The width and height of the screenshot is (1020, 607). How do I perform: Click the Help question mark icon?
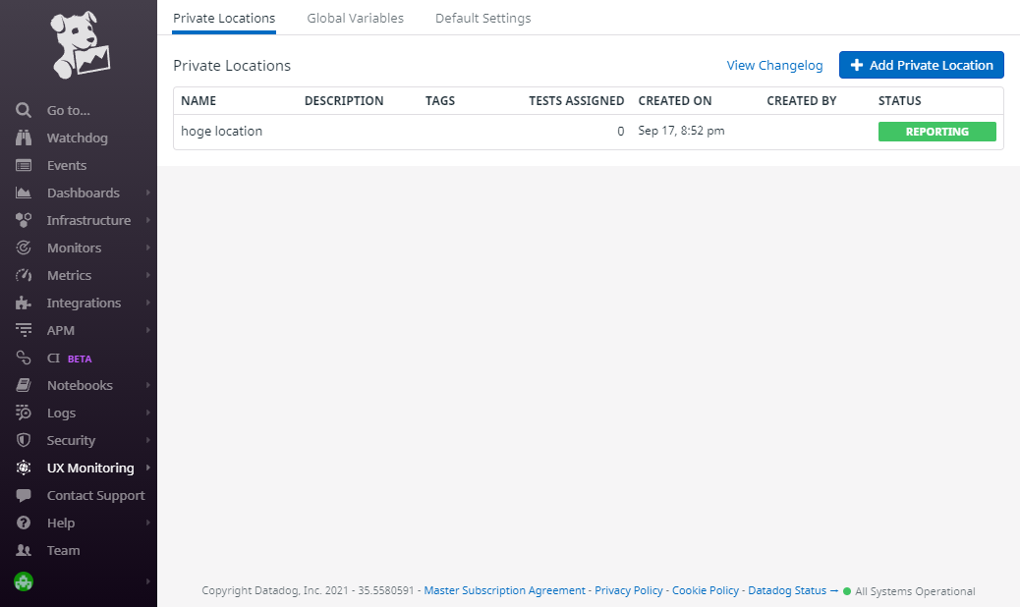(24, 523)
